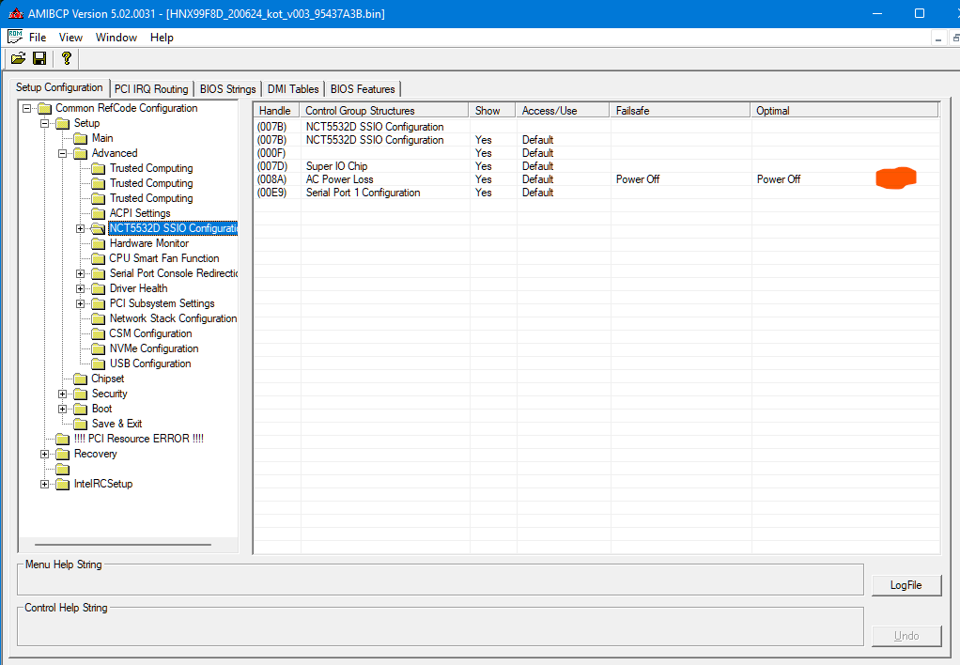The width and height of the screenshot is (960, 665).
Task: Click the ROM document icon beside File menu
Action: point(15,37)
